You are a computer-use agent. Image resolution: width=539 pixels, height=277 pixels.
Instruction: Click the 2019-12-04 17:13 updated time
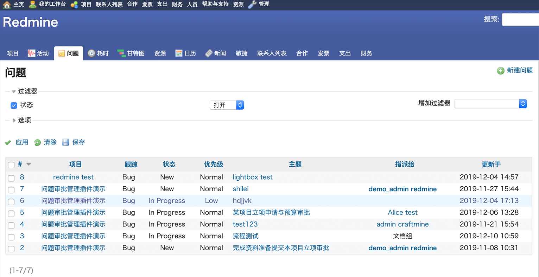click(489, 201)
